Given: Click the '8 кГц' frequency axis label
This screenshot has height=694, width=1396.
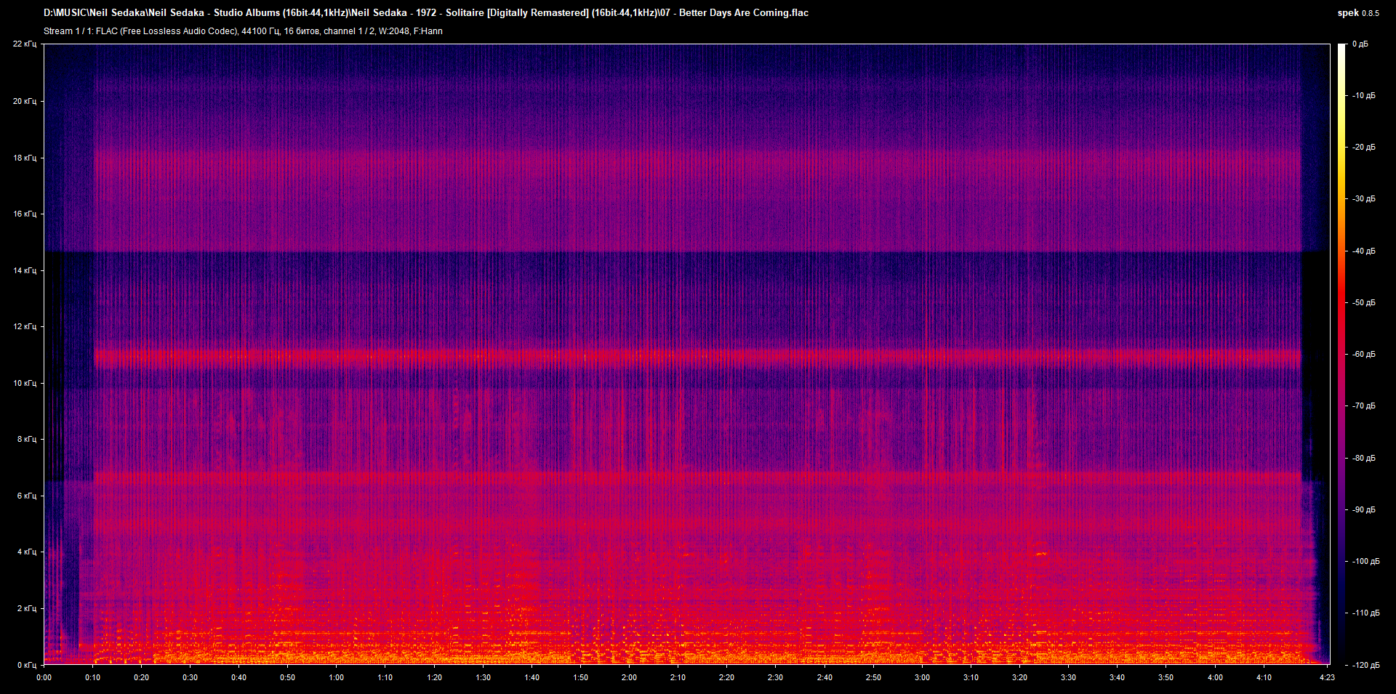Looking at the screenshot, I should tap(27, 439).
